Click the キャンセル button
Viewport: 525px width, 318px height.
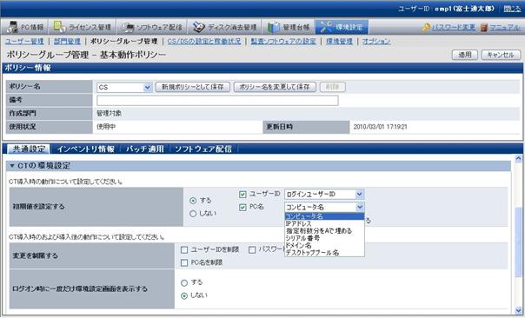pyautogui.click(x=501, y=55)
